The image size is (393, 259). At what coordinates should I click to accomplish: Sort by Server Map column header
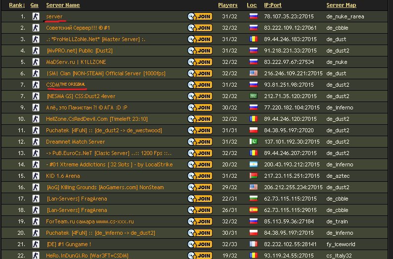pos(341,5)
